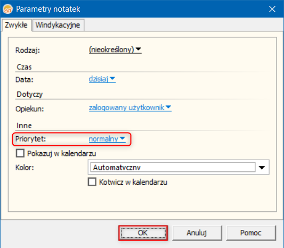Click the GT application icon in title bar

(x=7, y=9)
